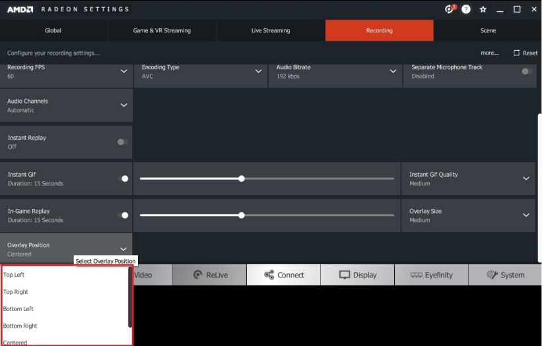
Task: Click the System gear wrench icon
Action: (x=492, y=275)
